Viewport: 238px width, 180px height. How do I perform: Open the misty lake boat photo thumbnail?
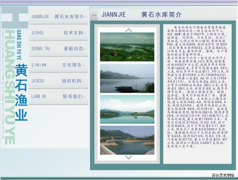click(127, 79)
